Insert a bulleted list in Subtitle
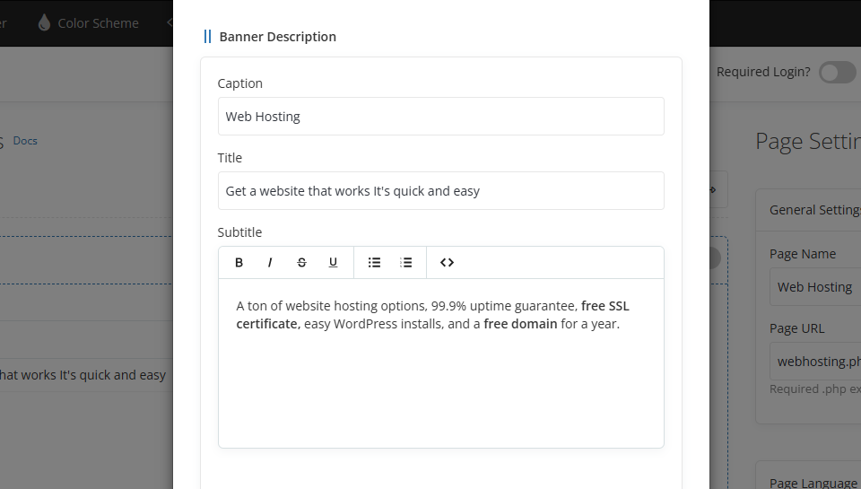Screen dimensions: 861x489 click(x=374, y=263)
